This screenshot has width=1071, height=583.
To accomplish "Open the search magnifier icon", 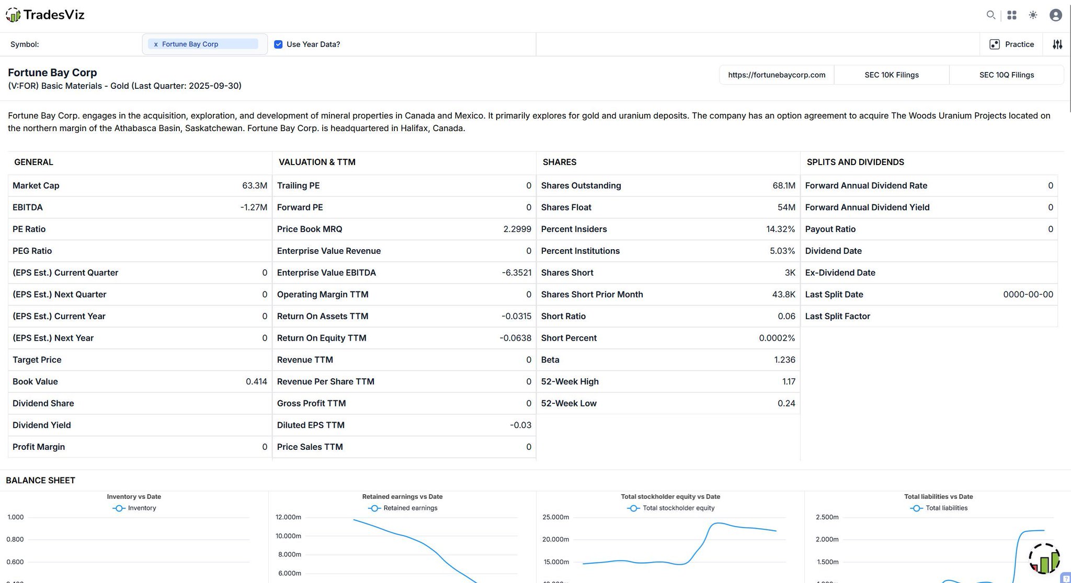I will pyautogui.click(x=990, y=15).
